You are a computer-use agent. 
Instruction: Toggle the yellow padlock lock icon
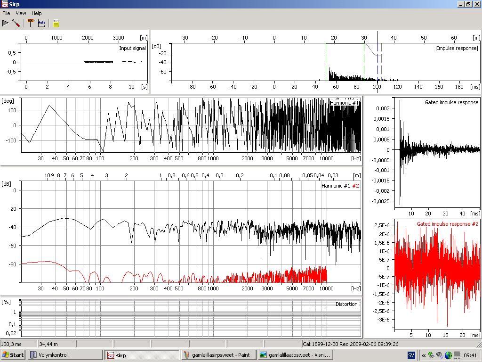tap(56, 23)
